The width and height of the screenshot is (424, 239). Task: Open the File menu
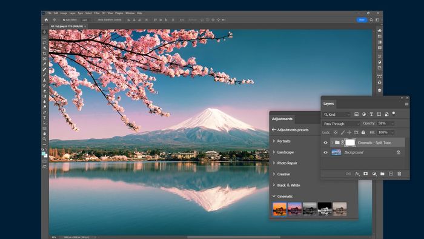[x=50, y=13]
